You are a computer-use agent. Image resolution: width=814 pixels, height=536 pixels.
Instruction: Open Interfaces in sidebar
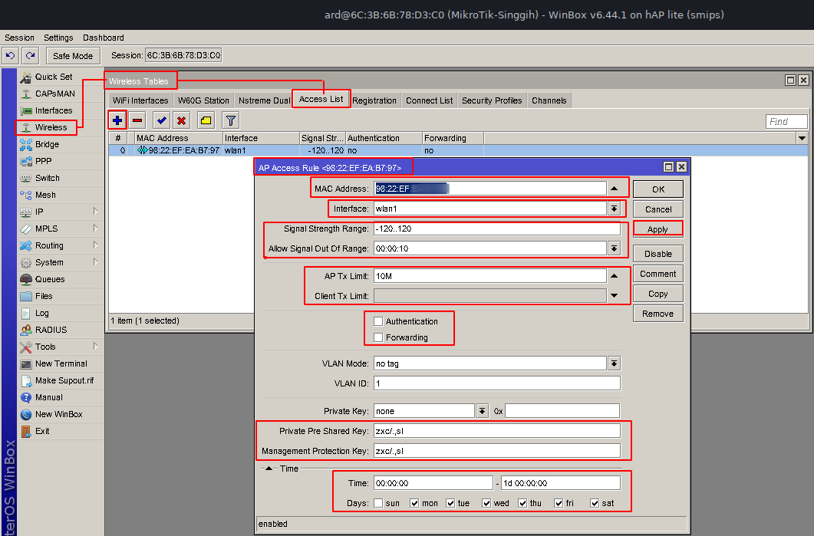coord(53,110)
